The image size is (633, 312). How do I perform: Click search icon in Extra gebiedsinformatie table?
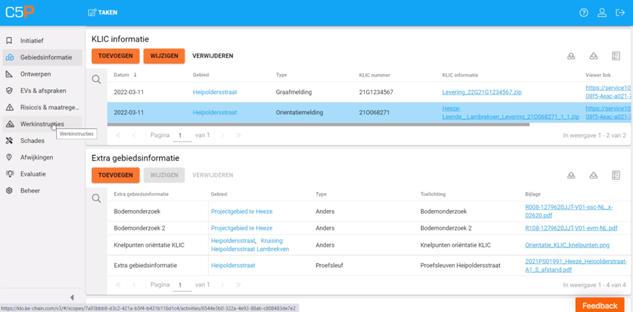pos(97,199)
